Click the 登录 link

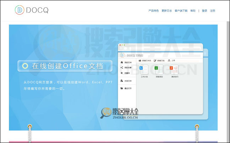tap(204, 11)
